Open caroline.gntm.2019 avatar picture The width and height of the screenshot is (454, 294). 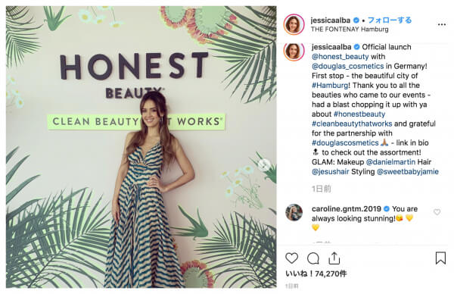tap(294, 212)
